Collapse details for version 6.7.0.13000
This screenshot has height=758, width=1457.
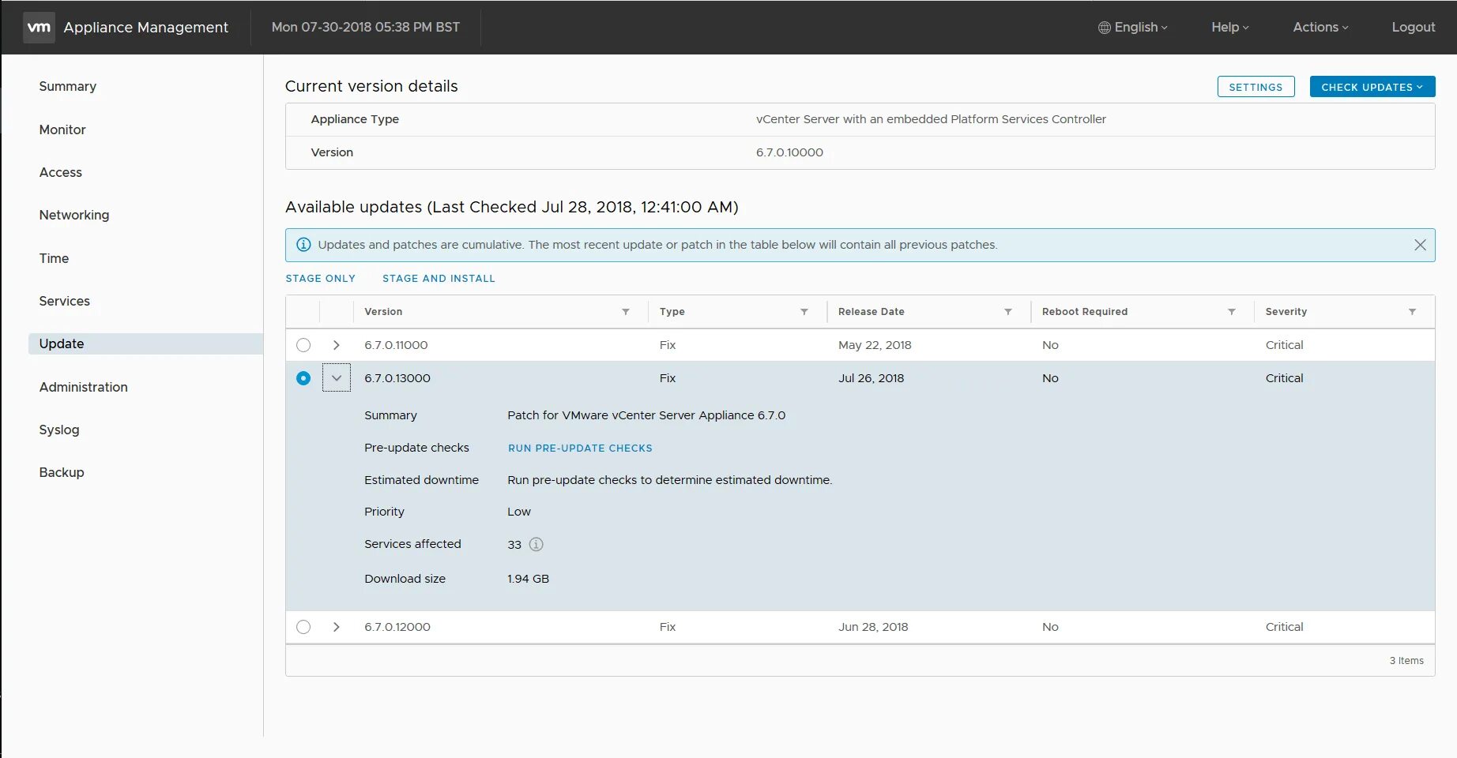pos(337,378)
